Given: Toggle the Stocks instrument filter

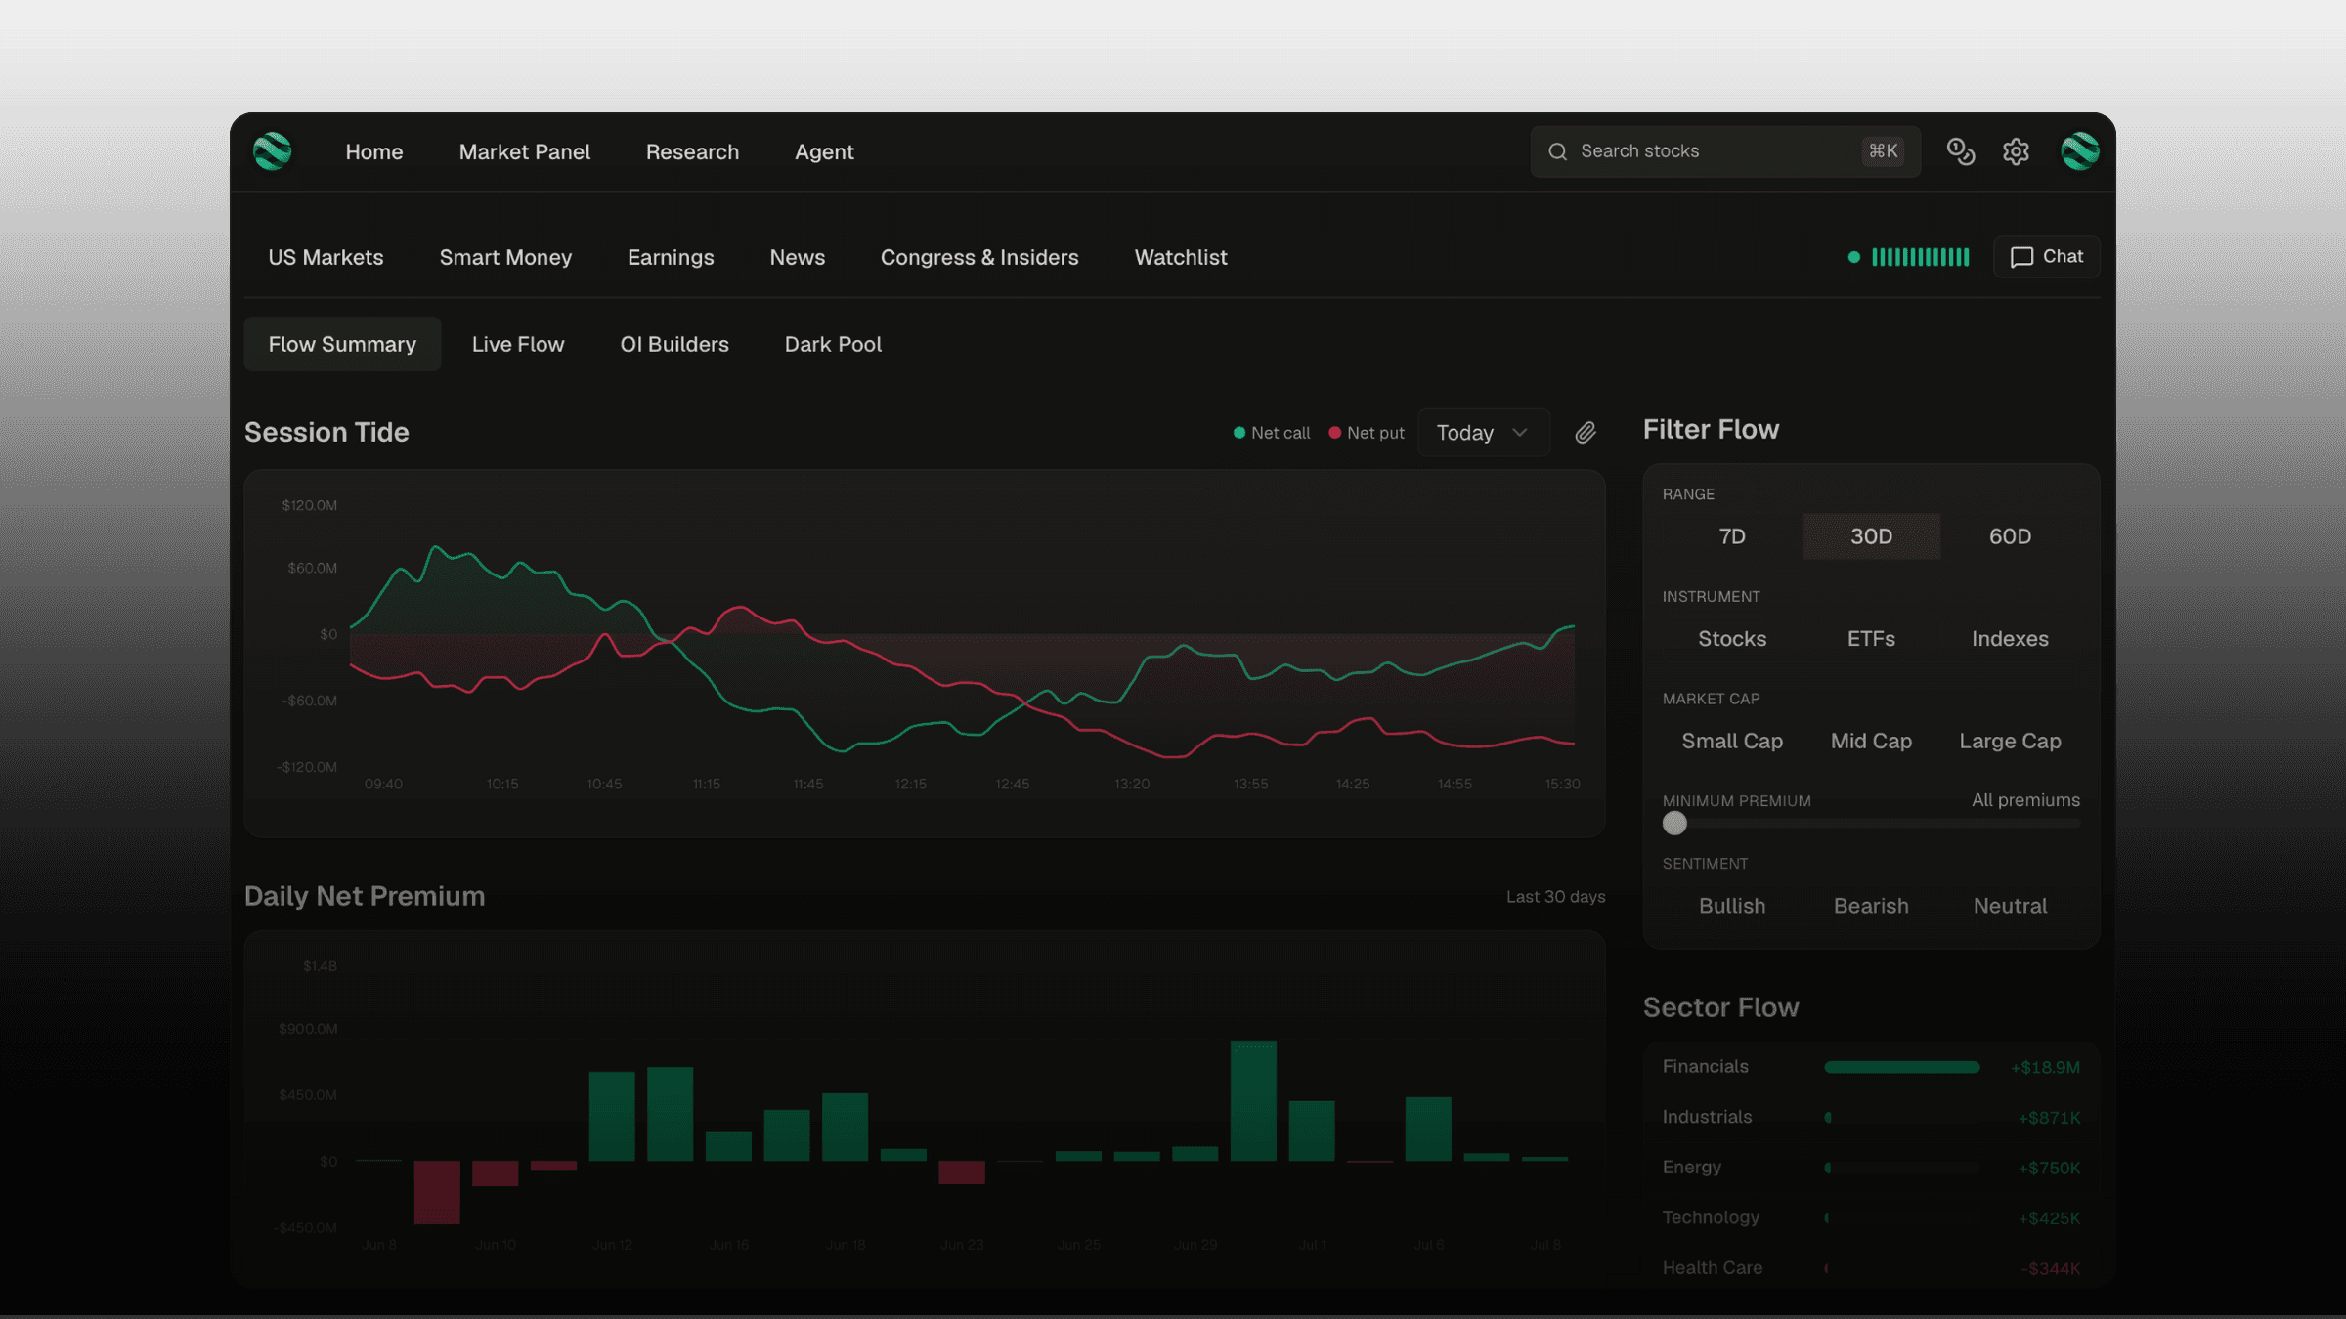Looking at the screenshot, I should [1732, 639].
